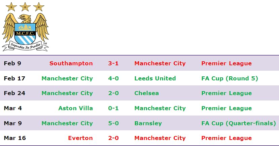Select the 2-0 Everton match score
This screenshot has width=279, height=146.
coord(113,138)
